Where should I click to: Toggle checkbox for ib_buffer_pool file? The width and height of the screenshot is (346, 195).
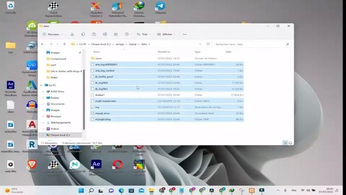tap(92, 77)
